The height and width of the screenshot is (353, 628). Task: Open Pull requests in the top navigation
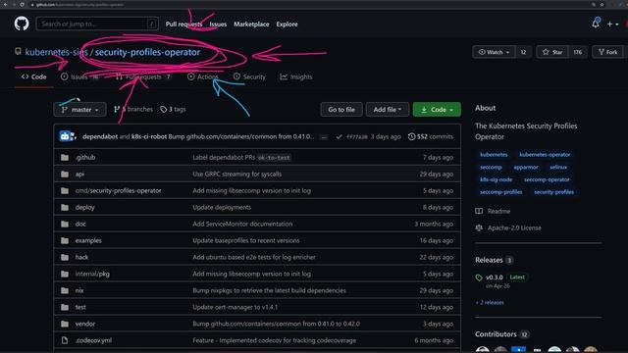[183, 24]
